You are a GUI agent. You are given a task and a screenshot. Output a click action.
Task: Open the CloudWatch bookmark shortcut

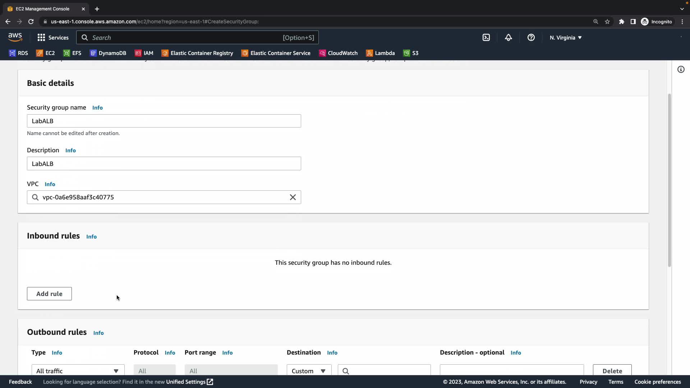338,53
